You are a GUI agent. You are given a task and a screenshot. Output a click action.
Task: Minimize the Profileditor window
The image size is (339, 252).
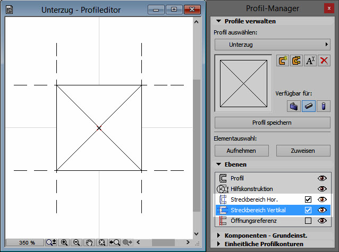coord(156,10)
